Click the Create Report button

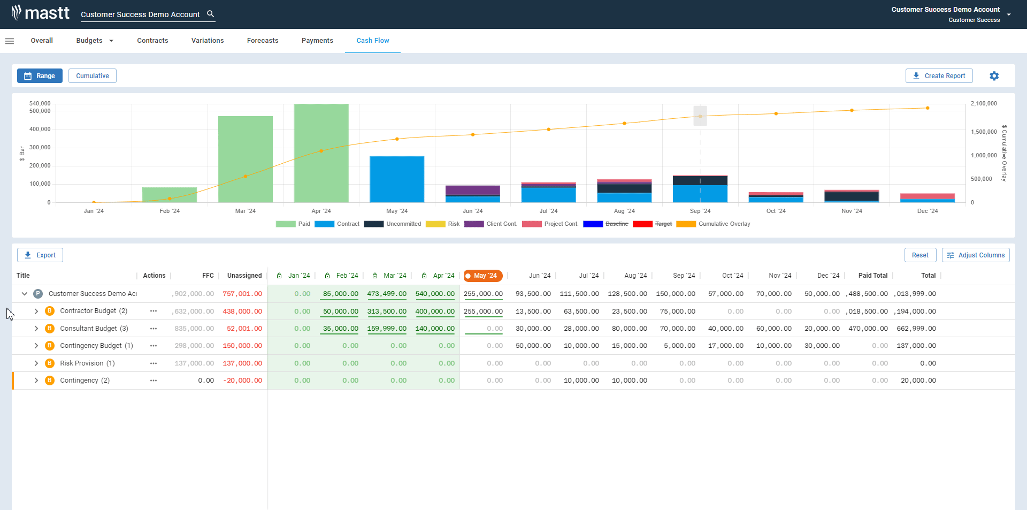[x=939, y=76]
